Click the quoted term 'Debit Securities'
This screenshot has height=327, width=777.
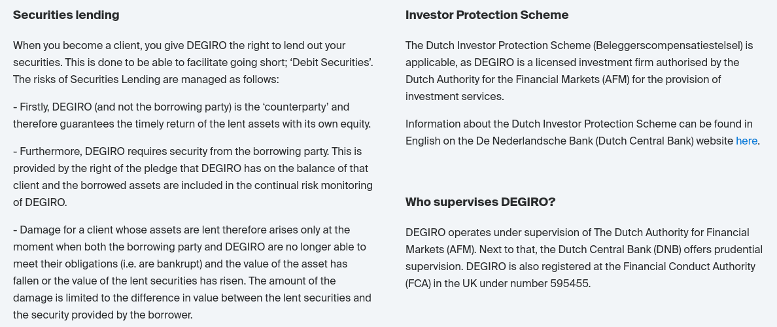[332, 62]
